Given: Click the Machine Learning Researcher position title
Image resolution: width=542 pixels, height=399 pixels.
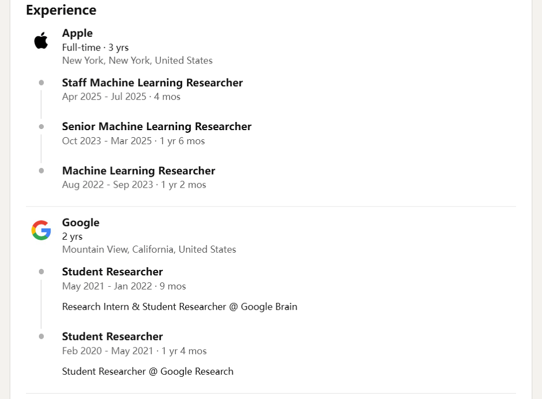Looking at the screenshot, I should click(x=139, y=171).
